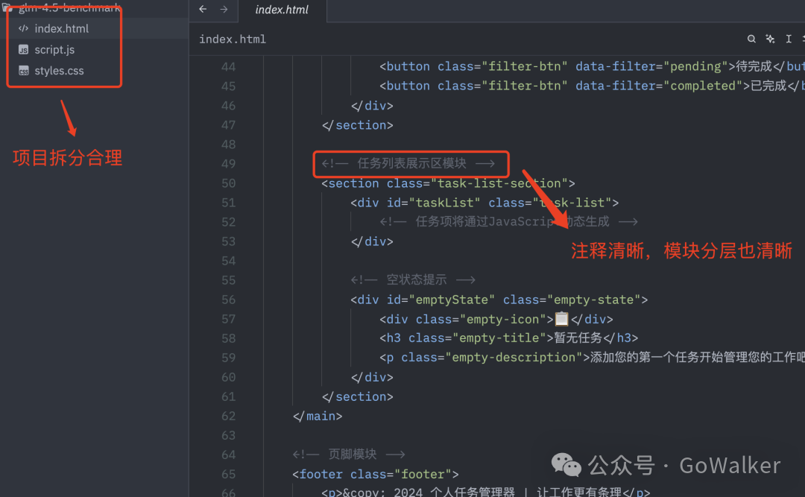Screen dimensions: 805x497
Task: Click the sparkle AI icon in the toolbar
Action: [770, 39]
